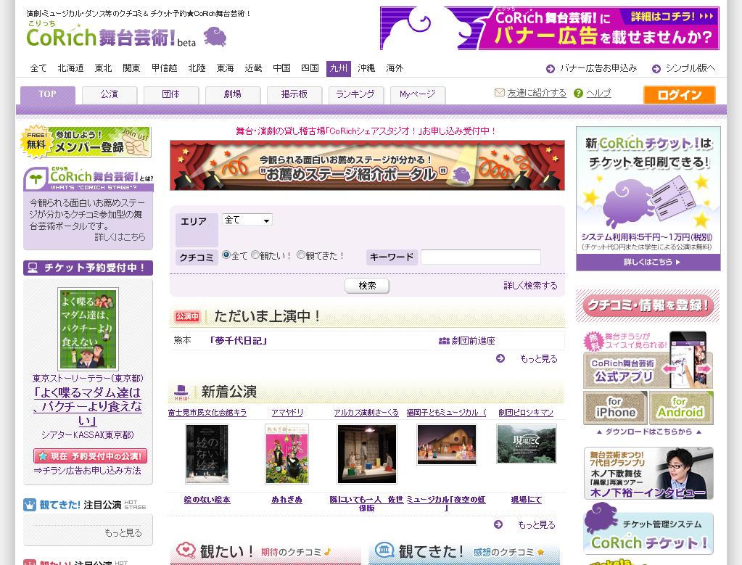Screen dimensions: 742x565
Task: Open the めれぎめ flyer thumbnail
Action: click(287, 454)
